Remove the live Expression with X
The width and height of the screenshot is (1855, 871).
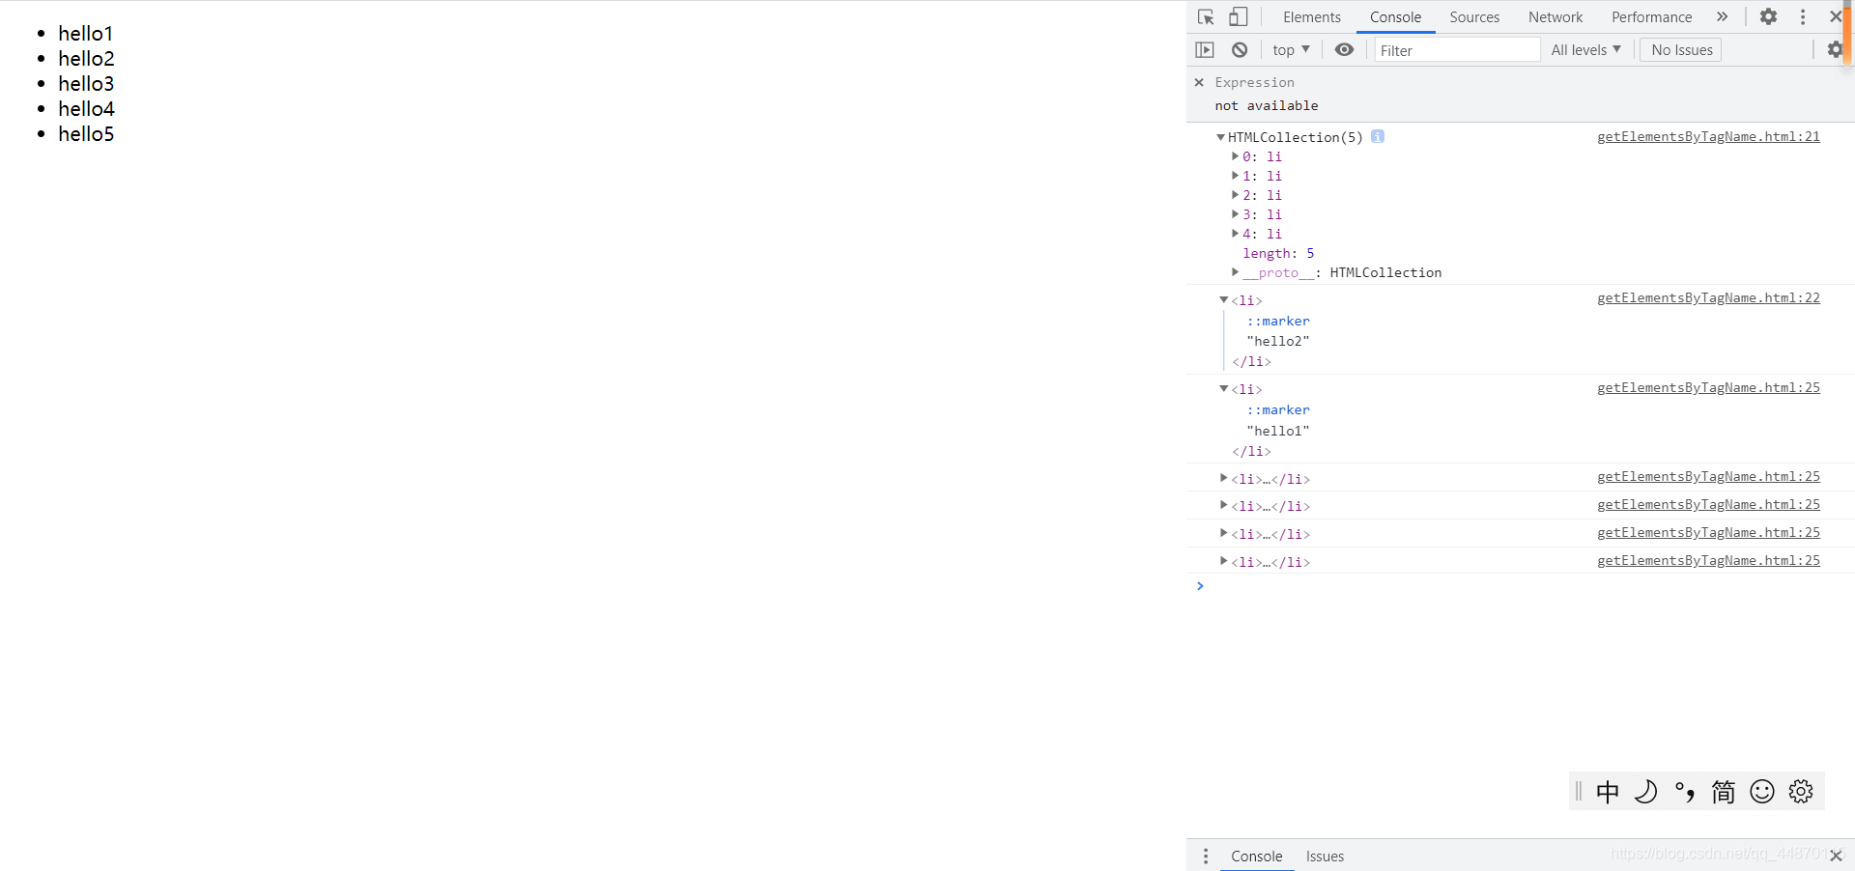click(x=1199, y=82)
